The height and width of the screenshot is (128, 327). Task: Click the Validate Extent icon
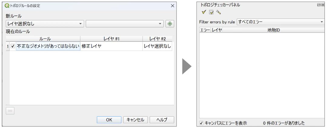point(211,12)
